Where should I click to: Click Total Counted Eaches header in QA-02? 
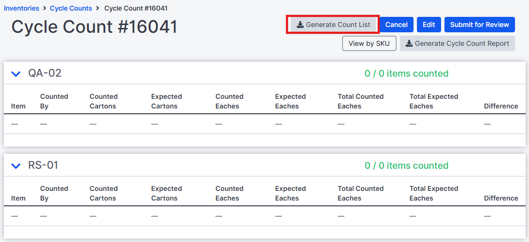pos(361,101)
